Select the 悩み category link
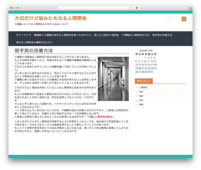The height and width of the screenshot is (170, 201). [141, 92]
